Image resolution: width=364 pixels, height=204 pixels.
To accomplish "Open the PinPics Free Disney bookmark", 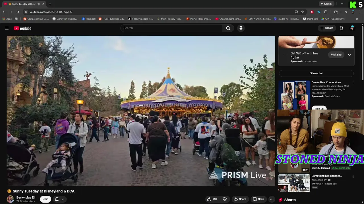I will pos(199,19).
